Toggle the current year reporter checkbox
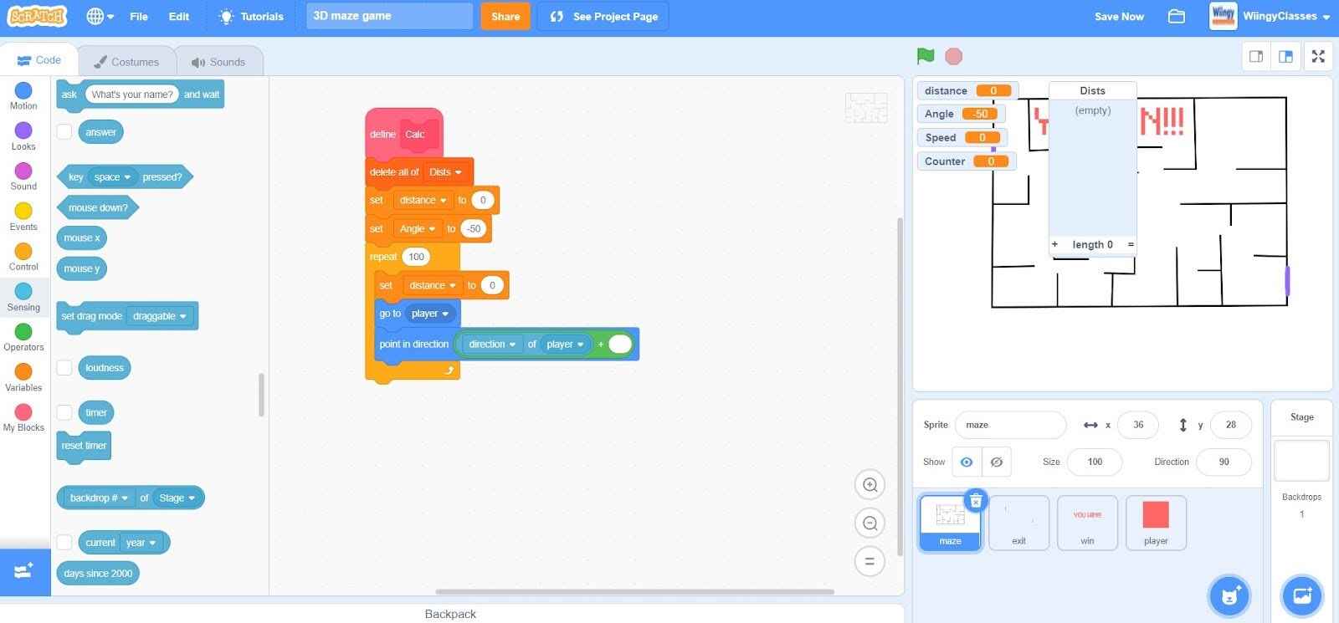This screenshot has height=623, width=1339. [x=64, y=543]
